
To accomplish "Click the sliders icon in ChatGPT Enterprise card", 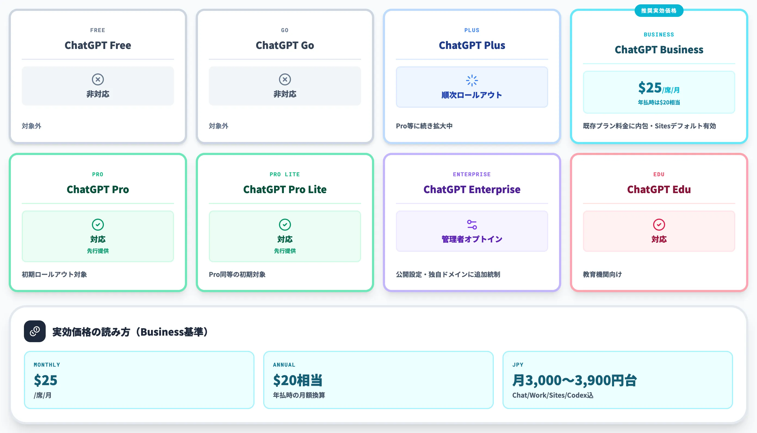I will 472,225.
